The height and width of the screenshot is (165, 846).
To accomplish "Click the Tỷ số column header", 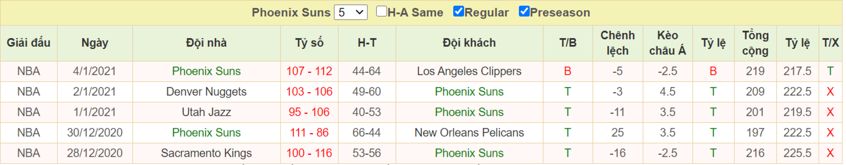I will pyautogui.click(x=309, y=43).
